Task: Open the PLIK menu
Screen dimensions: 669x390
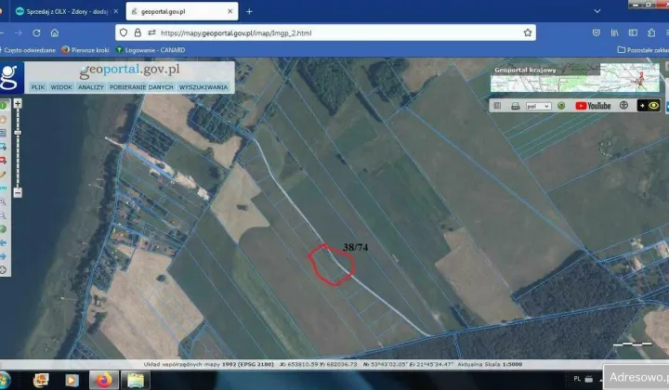Action: click(37, 87)
